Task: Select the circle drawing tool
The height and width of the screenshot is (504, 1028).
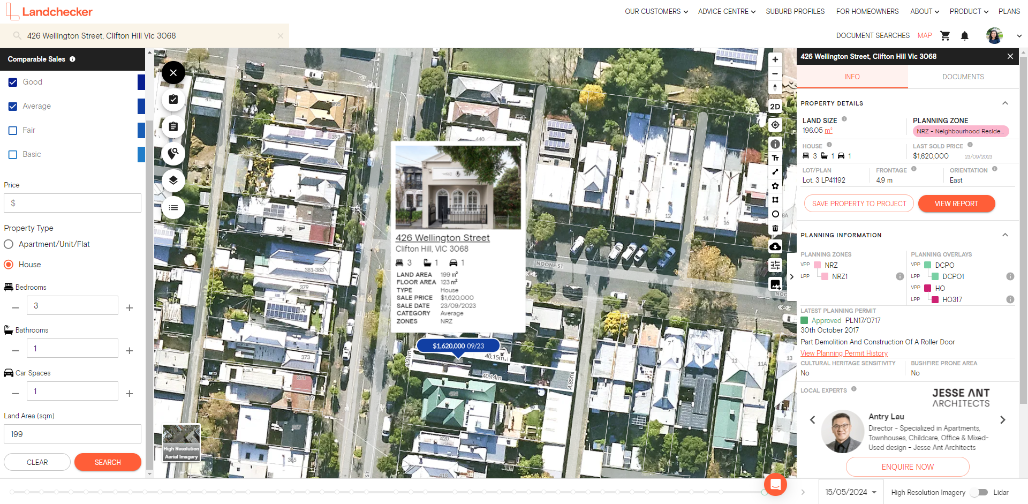Action: pyautogui.click(x=775, y=214)
